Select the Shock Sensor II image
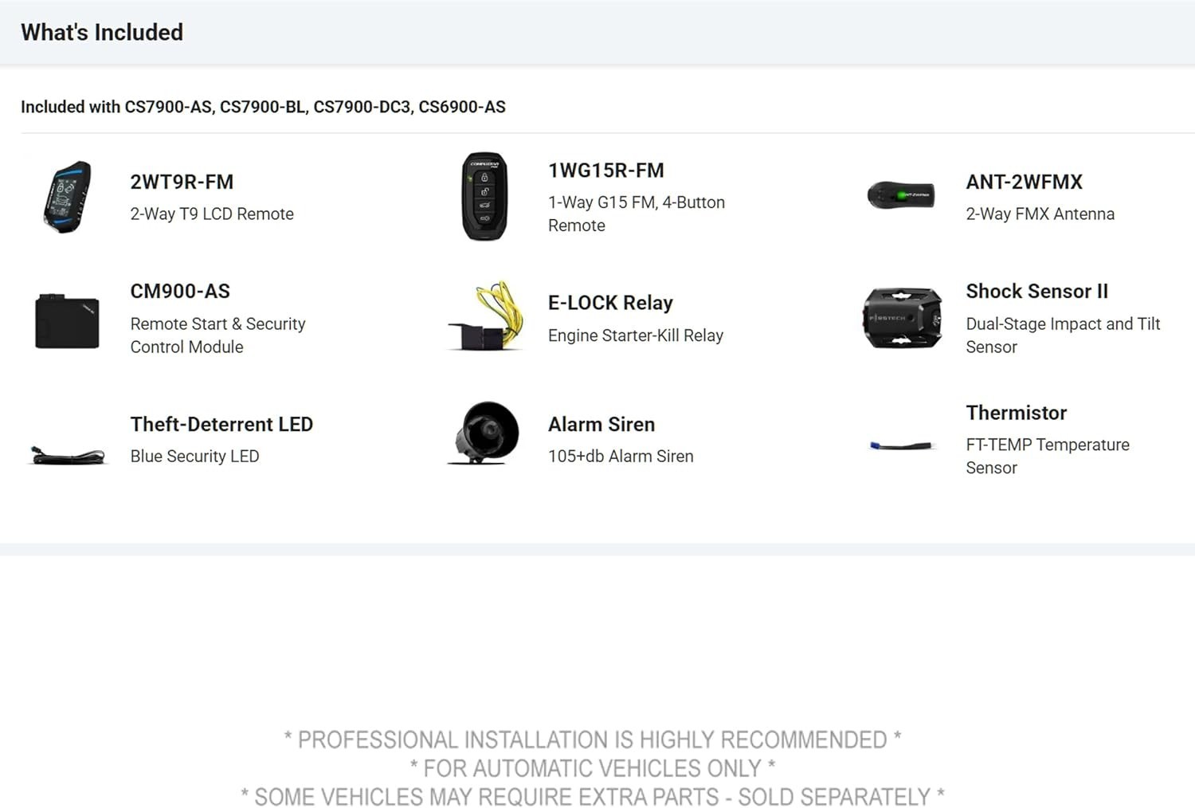 point(902,318)
